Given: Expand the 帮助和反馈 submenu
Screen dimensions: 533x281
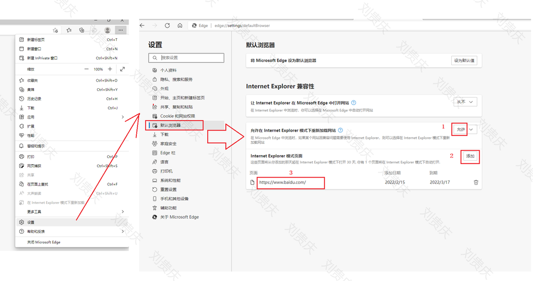Looking at the screenshot, I should [x=72, y=232].
